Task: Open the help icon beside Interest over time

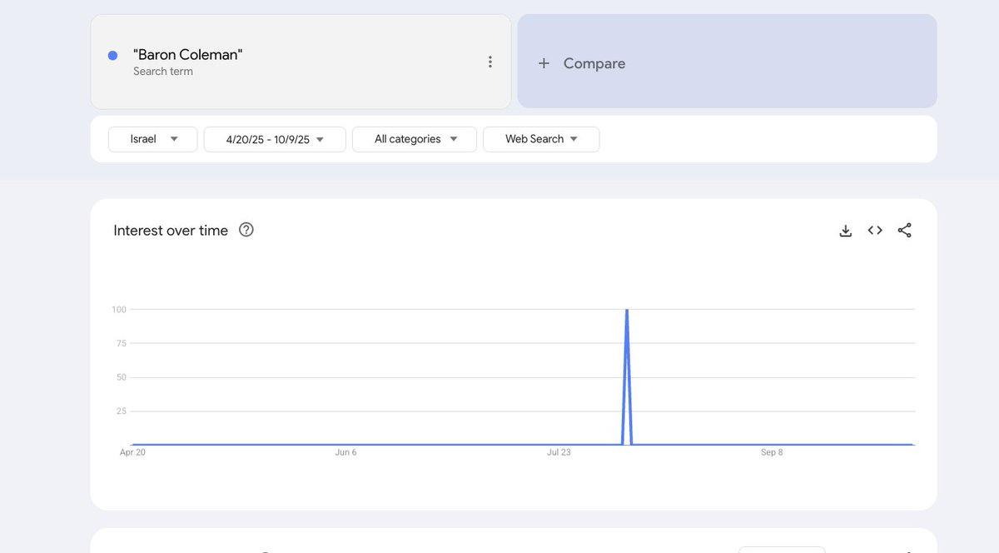Action: tap(246, 230)
